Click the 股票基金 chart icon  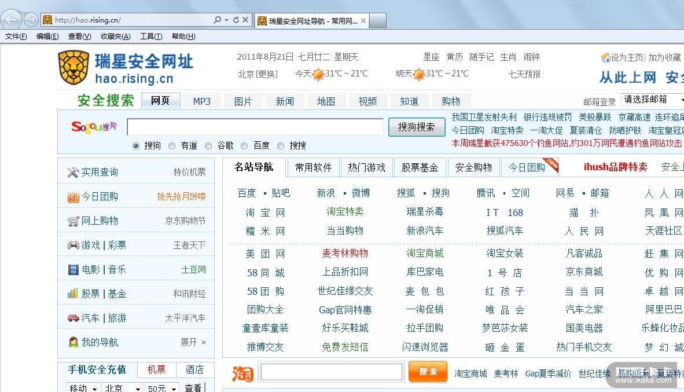73,294
